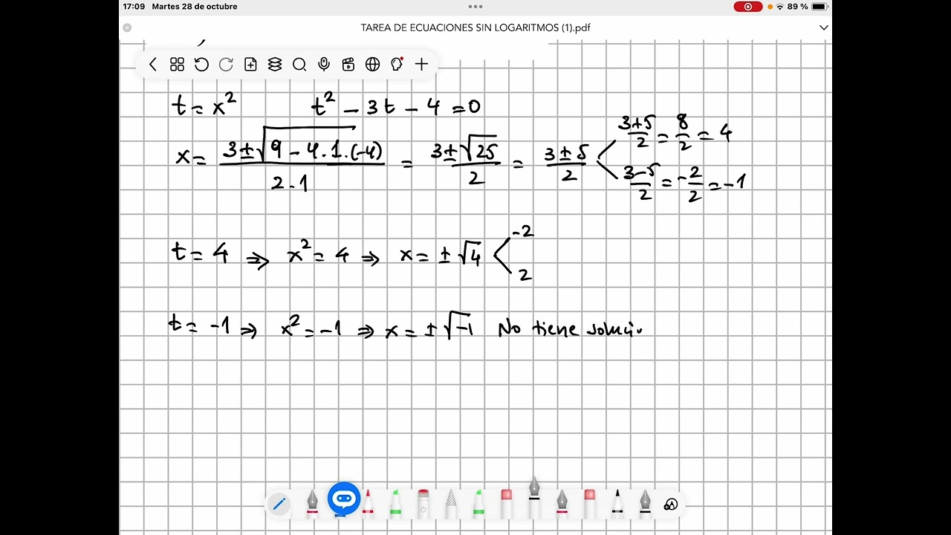Select the red pencil tool
Screen dimensions: 951x535
tap(368, 503)
